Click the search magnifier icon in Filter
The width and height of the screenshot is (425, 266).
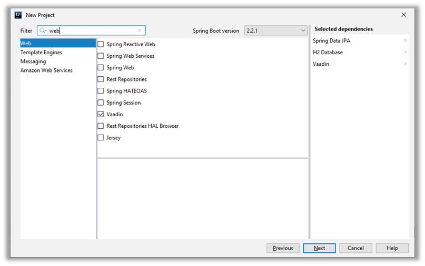(43, 31)
